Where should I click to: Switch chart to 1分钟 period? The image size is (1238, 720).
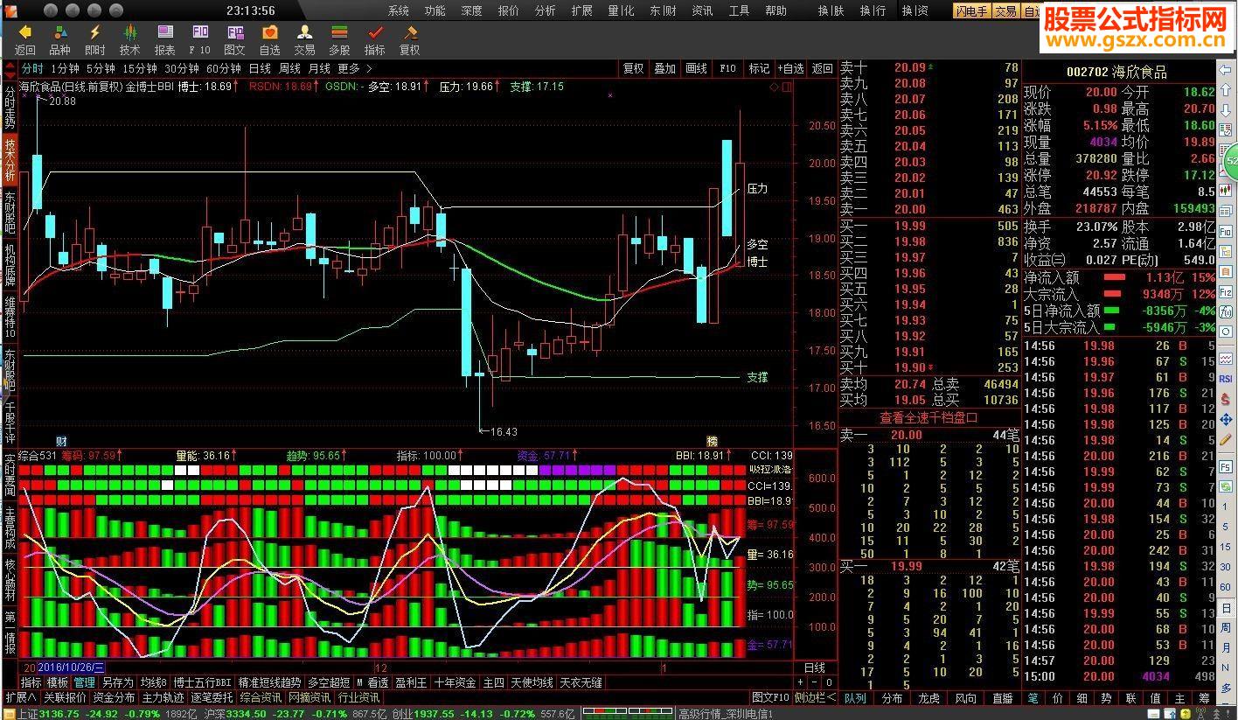pyautogui.click(x=65, y=68)
